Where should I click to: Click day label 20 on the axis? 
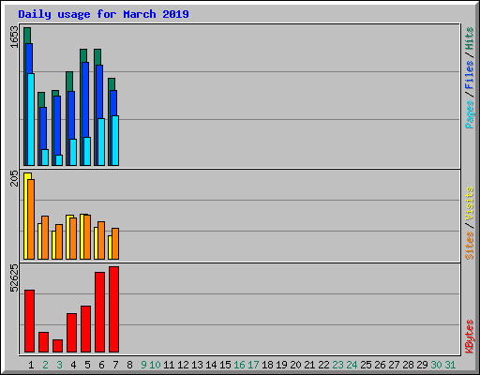click(x=295, y=365)
